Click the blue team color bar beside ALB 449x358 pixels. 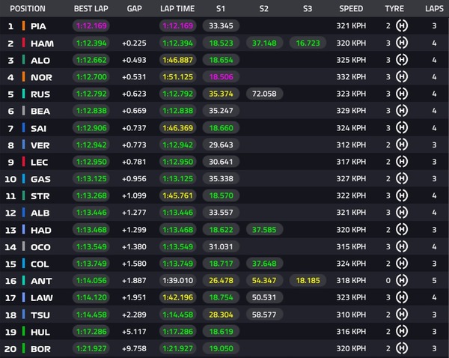pos(24,213)
